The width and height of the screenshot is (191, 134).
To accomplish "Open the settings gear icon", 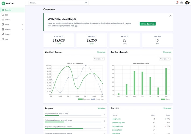I will point(182,3).
